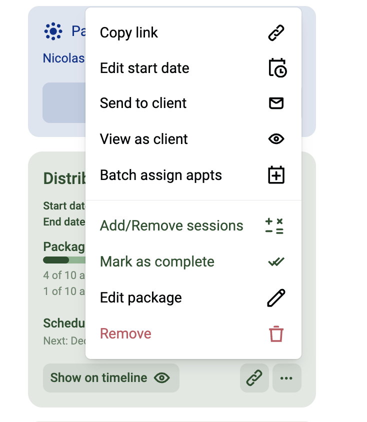Click the pencil icon for Edit package
Image resolution: width=367 pixels, height=422 pixels.
(276, 297)
